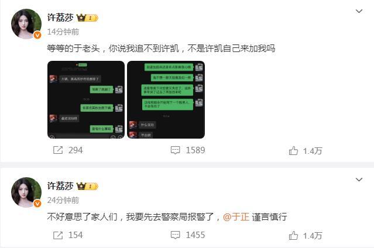Click the crown membership badge on second post
This screenshot has height=248, width=374.
(x=87, y=186)
